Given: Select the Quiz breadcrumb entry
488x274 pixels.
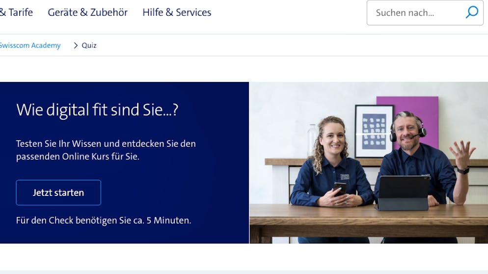Looking at the screenshot, I should point(89,46).
